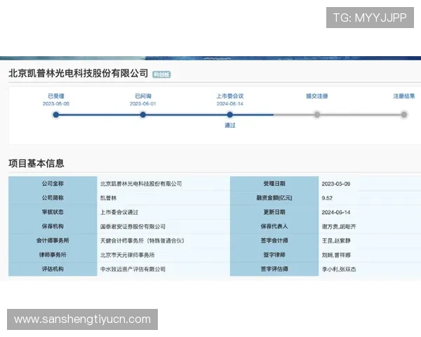Viewport: 421px width, 337px height.
Task: Click the 签字会计师 label cell
Action: pos(274,241)
